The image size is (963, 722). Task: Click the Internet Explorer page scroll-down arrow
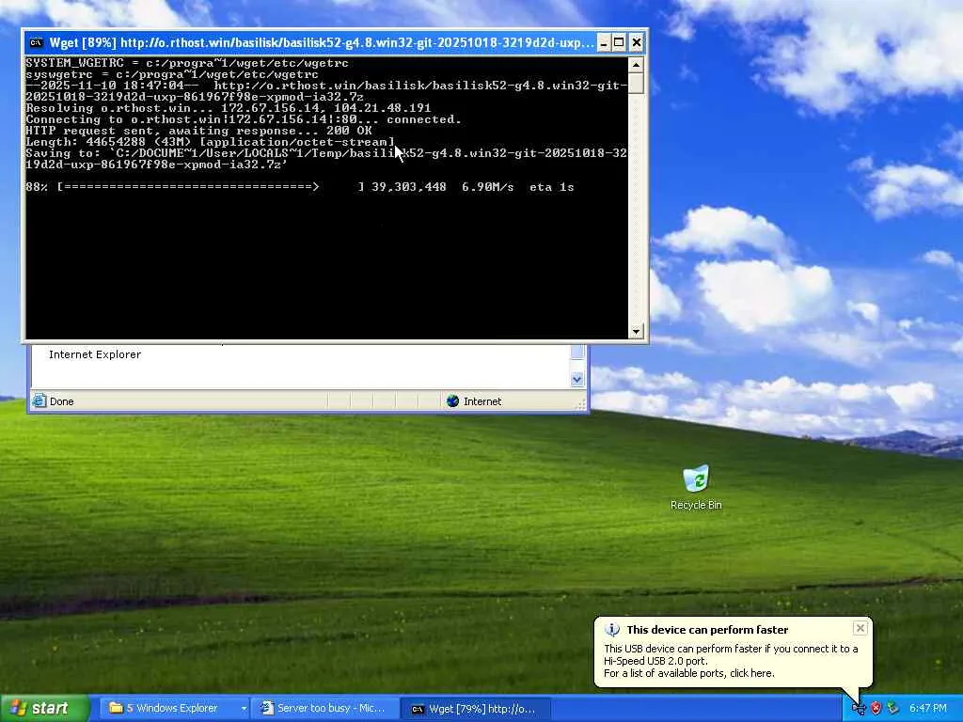click(576, 380)
